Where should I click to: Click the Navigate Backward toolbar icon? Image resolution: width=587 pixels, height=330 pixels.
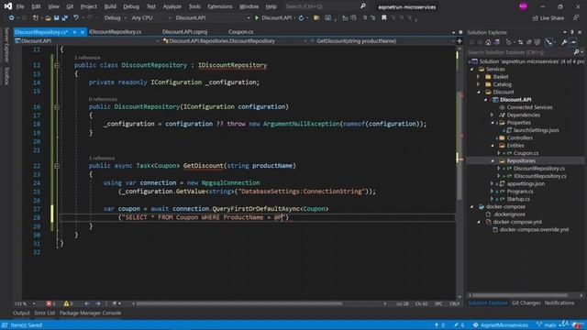coord(11,17)
